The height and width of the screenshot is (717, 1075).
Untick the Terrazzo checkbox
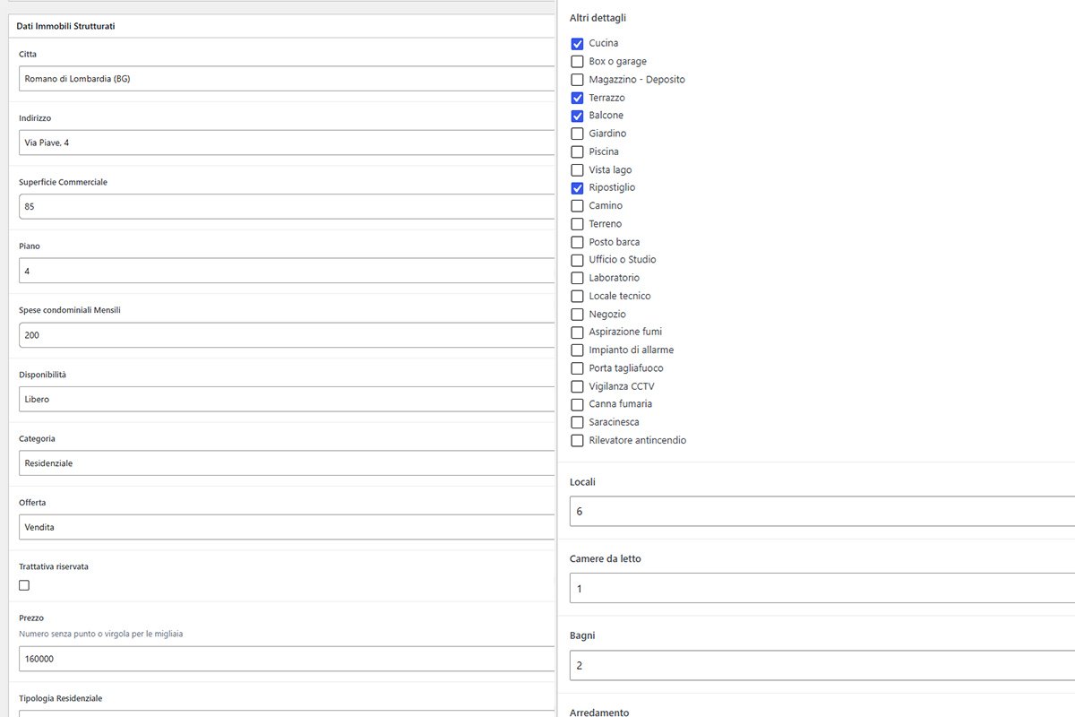577,98
